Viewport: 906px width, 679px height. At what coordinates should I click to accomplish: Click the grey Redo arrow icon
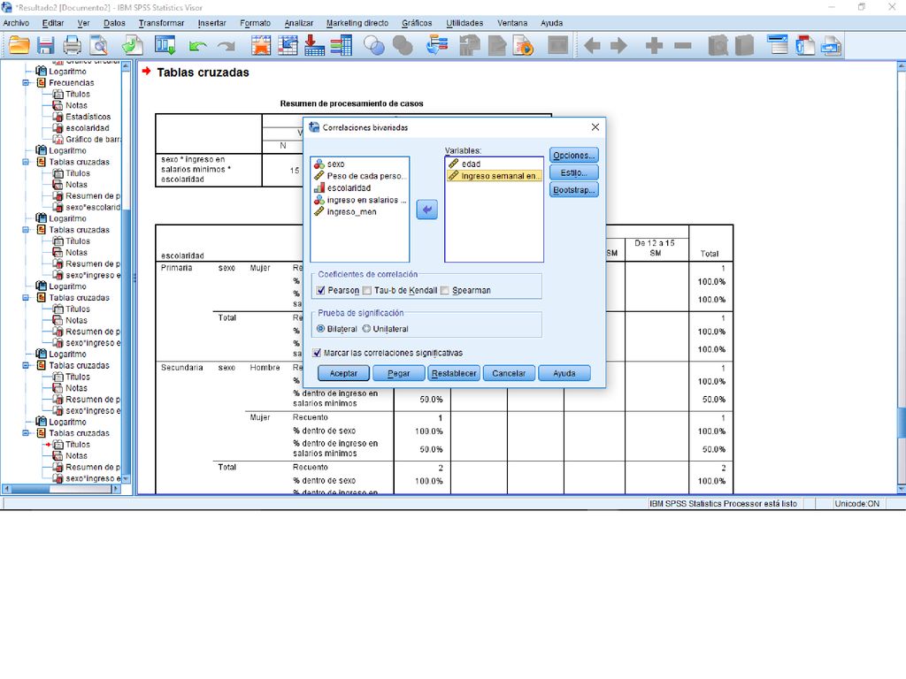(226, 46)
